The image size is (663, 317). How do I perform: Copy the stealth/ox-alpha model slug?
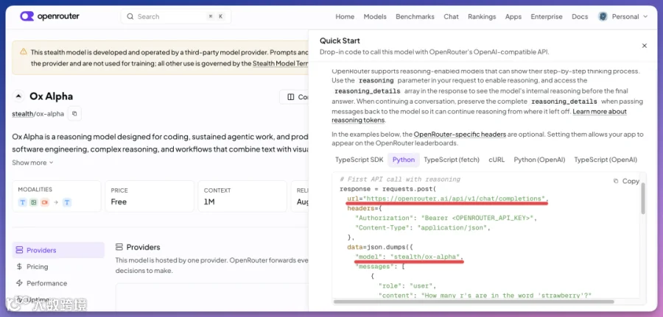[74, 113]
